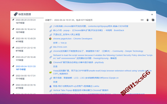Click the tag icon next to 2022-07-01 23:12:18

point(13,48)
